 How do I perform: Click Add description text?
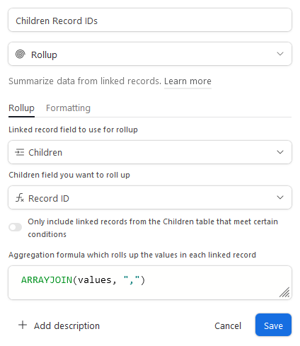(x=67, y=325)
